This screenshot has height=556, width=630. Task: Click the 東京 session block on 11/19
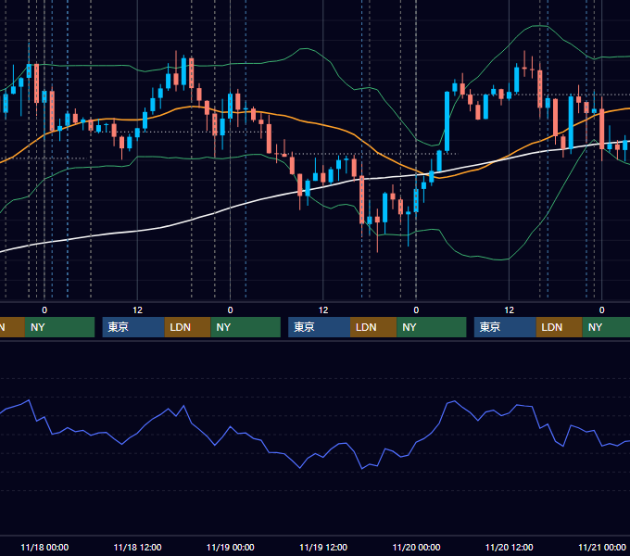tap(320, 327)
